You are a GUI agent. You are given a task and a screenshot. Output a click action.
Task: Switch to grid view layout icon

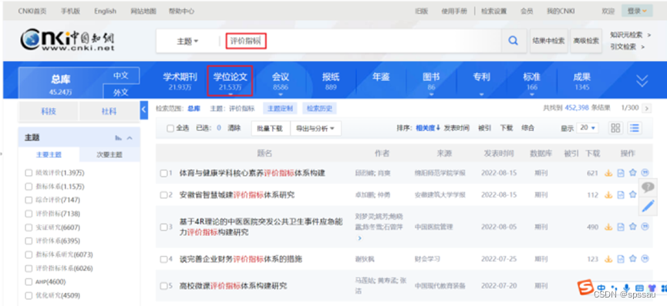(615, 128)
